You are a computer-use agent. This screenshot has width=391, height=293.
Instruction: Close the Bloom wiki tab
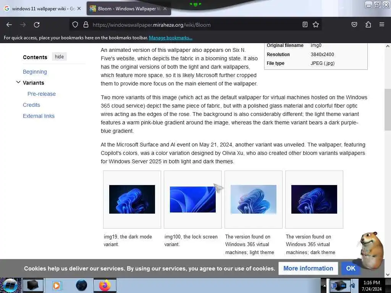[165, 8]
